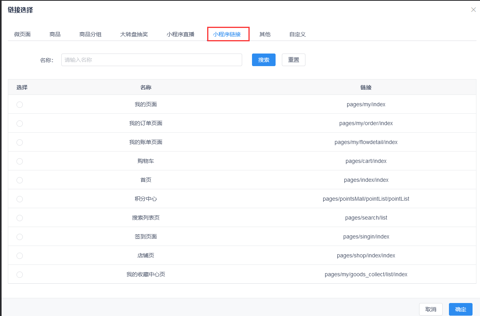Image resolution: width=480 pixels, height=316 pixels.
Task: Click the 名称: label beside the input
Action: (47, 60)
